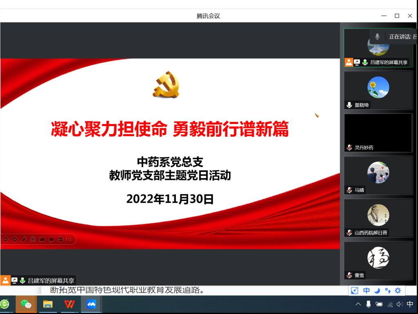Toggle punctuation mode in the IME toolbar
This screenshot has width=418, height=314.
387,291
